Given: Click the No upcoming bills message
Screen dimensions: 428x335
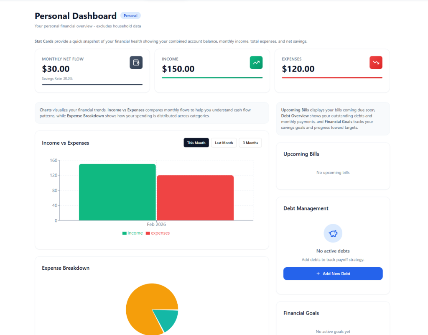Looking at the screenshot, I should point(333,173).
